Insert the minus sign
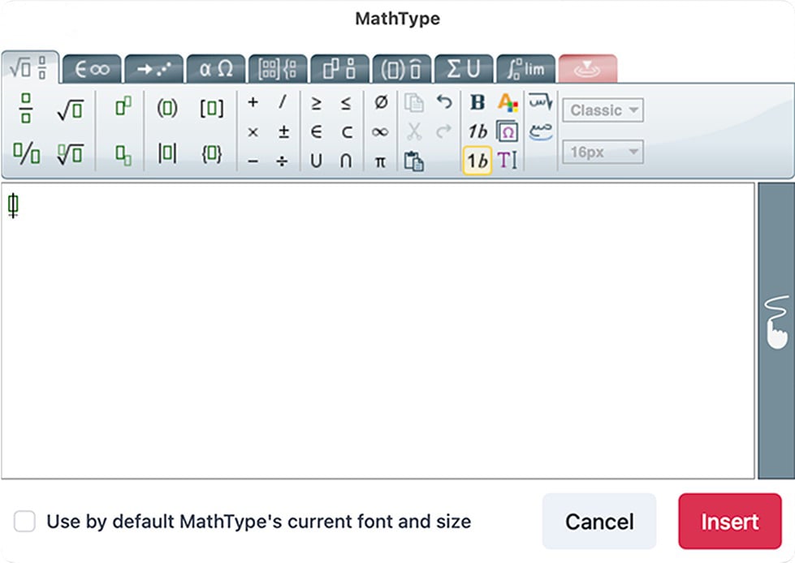Viewport: 795px width, 563px height. click(253, 162)
